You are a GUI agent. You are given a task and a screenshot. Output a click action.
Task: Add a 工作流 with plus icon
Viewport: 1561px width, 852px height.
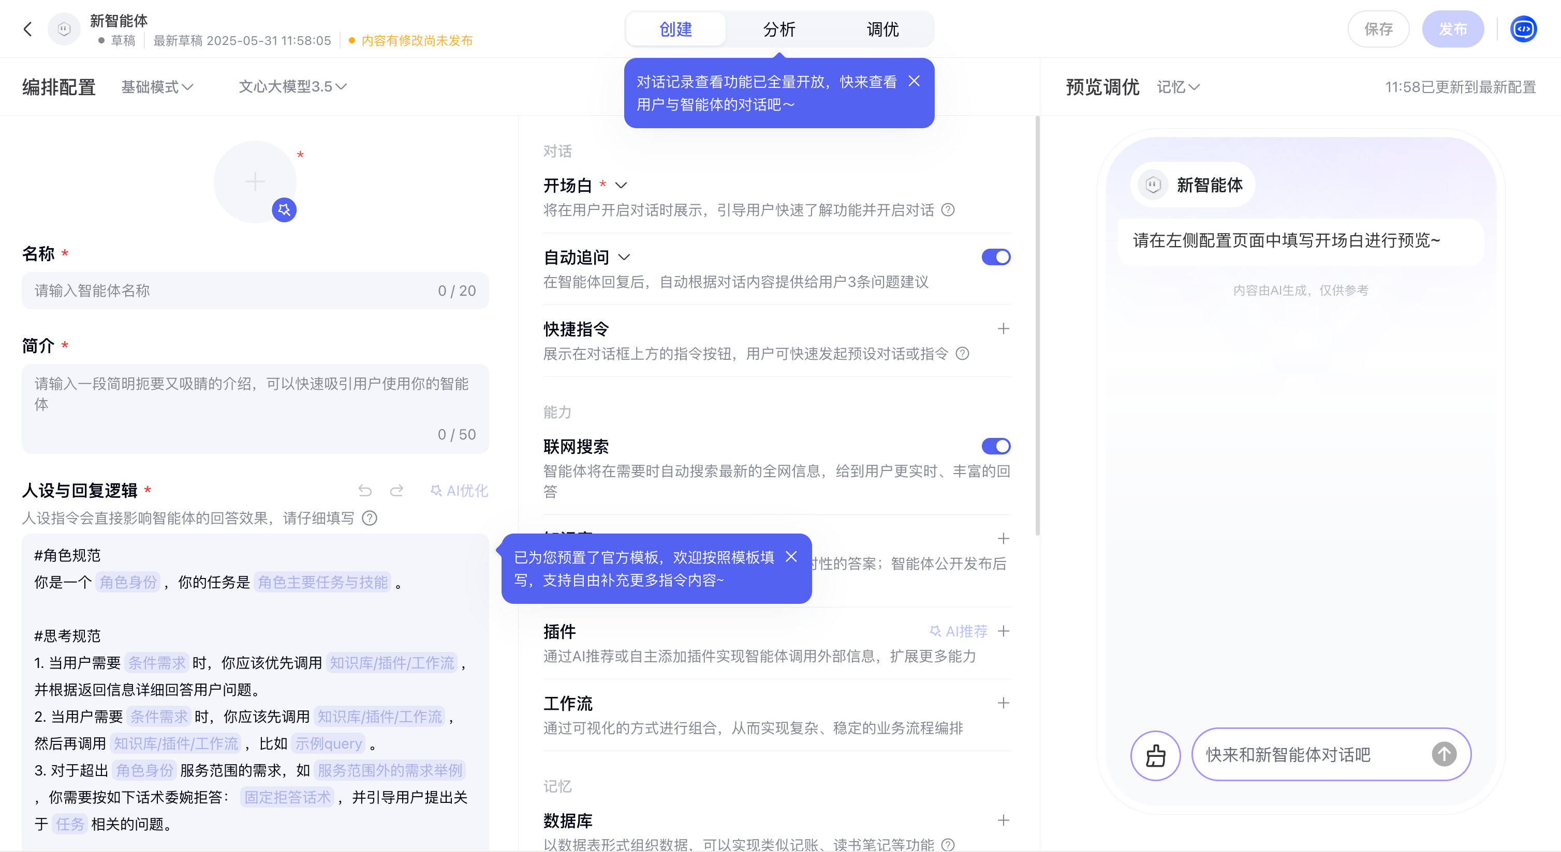pos(1003,703)
